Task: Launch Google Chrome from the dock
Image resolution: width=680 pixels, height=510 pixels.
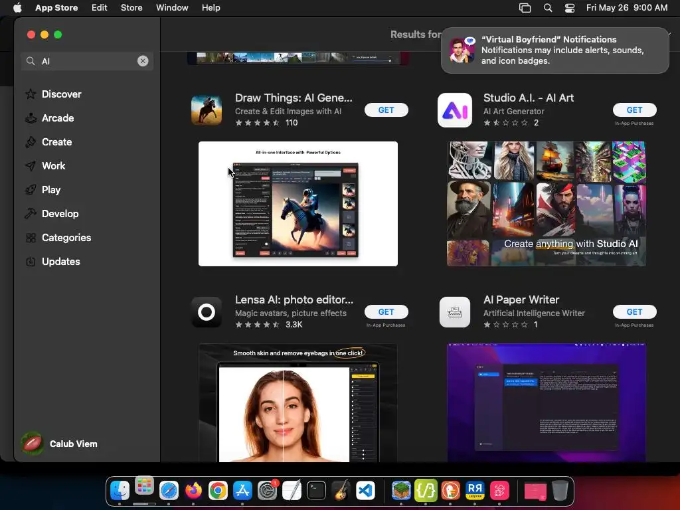Action: tap(218, 491)
